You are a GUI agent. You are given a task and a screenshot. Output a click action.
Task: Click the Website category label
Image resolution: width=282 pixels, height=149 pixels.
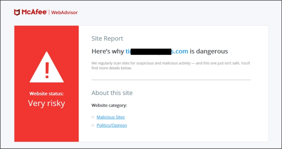click(109, 106)
